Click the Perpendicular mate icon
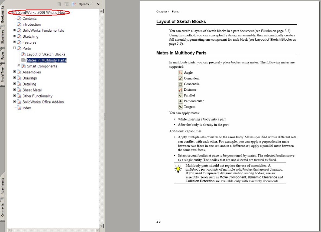Image resolution: width=321 pixels, height=232 pixels. tap(180, 101)
